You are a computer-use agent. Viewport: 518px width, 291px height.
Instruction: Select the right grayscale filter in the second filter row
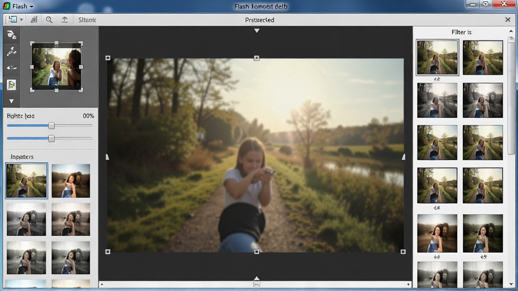(483, 101)
